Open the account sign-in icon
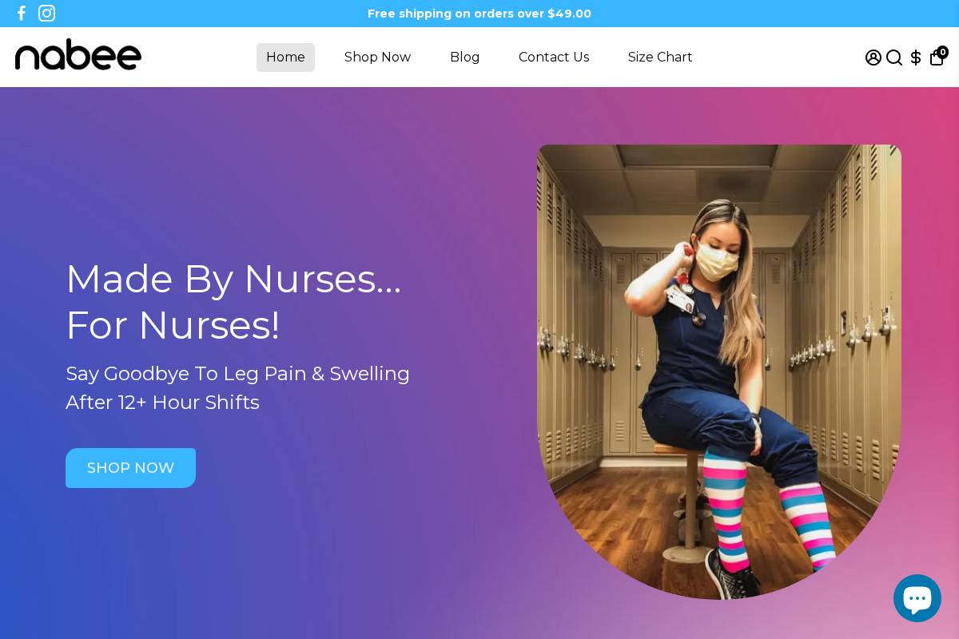 (873, 58)
